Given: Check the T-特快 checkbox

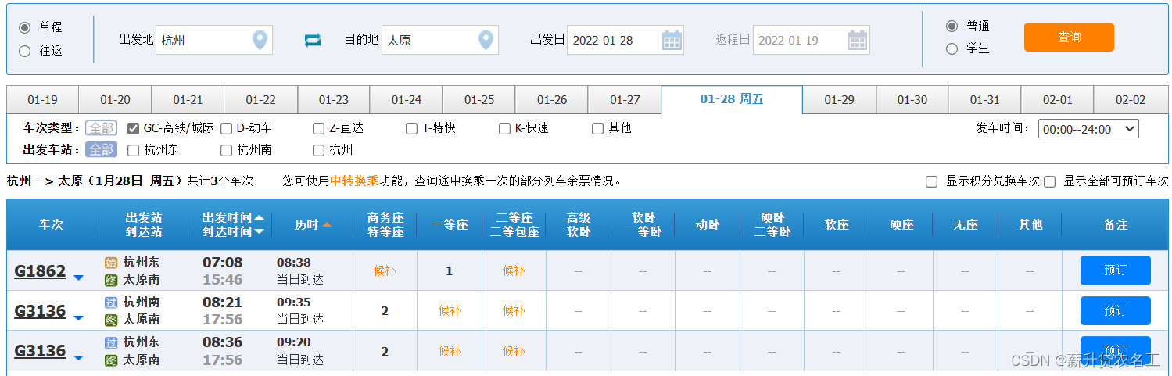Looking at the screenshot, I should pos(411,128).
